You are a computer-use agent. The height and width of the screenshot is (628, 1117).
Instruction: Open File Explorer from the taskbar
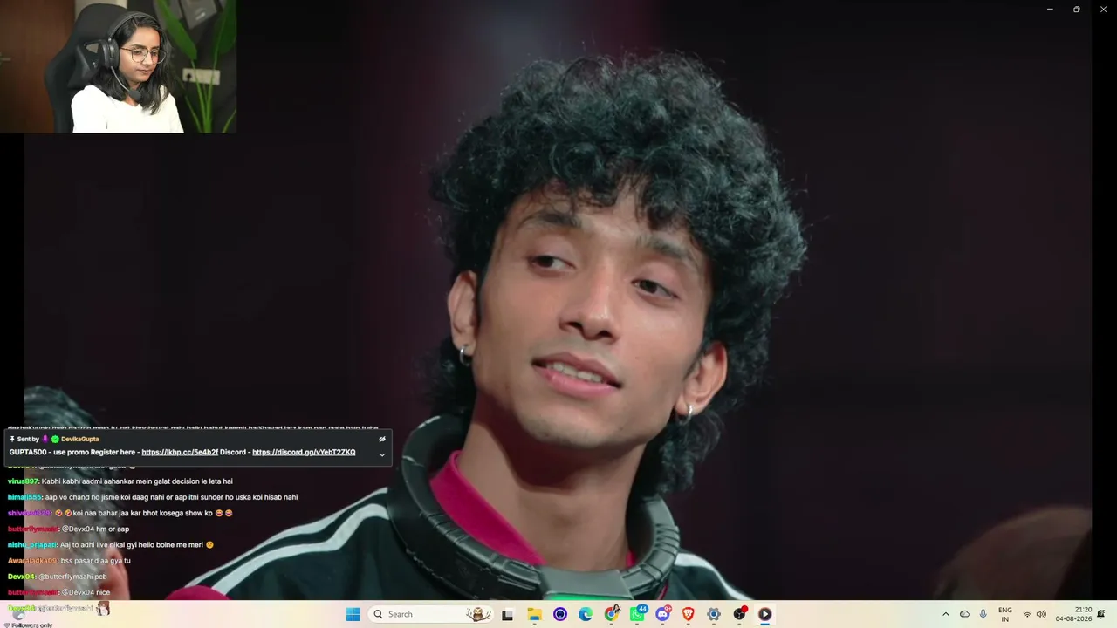(x=534, y=614)
